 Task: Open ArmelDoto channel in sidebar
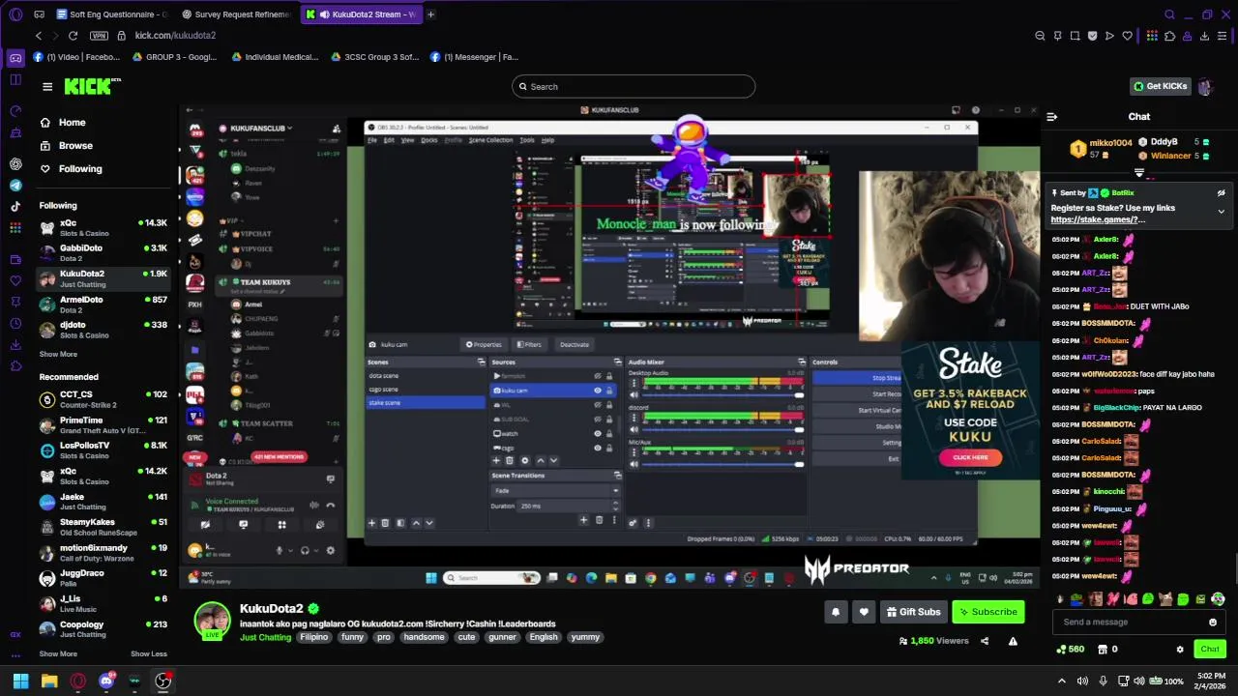click(x=103, y=304)
